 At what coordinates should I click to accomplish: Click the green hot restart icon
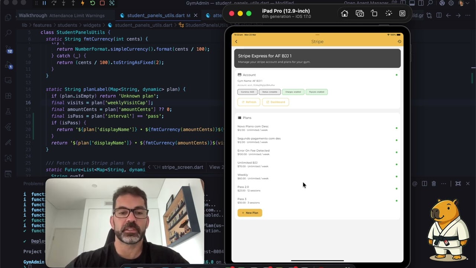[x=92, y=3]
